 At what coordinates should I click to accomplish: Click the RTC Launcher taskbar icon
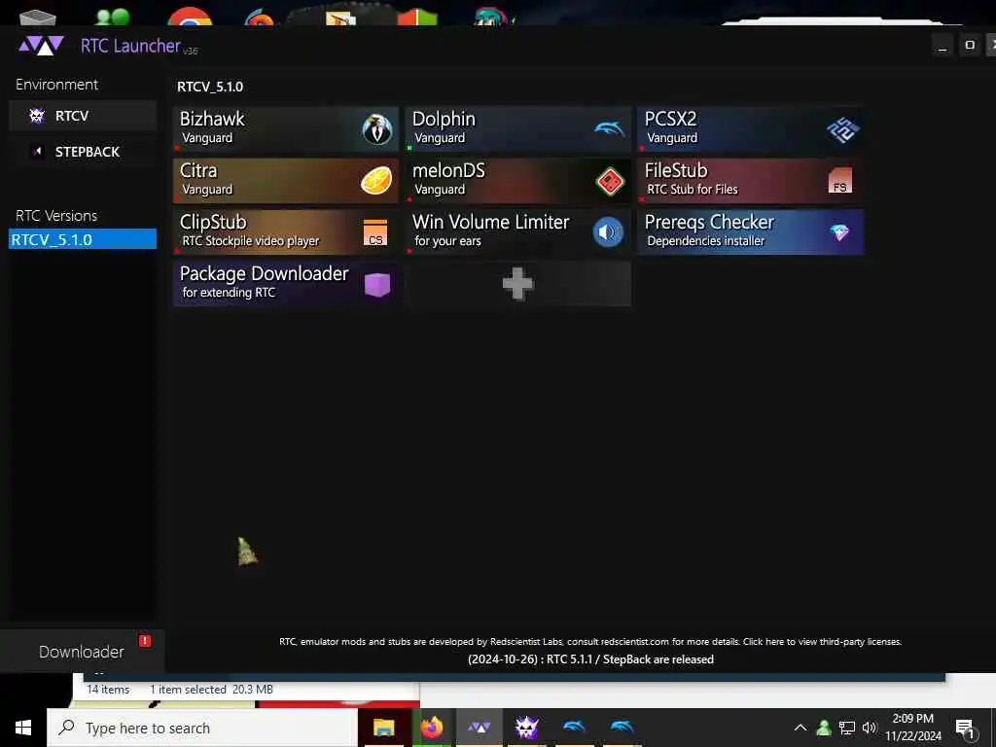coord(479,728)
